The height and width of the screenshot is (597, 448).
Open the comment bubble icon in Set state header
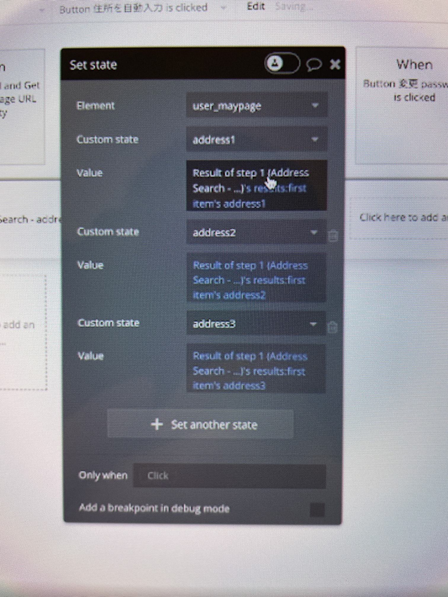coord(313,64)
